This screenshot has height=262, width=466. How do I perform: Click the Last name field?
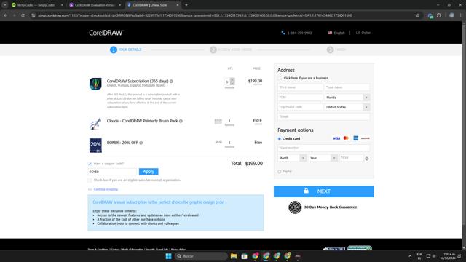(x=347, y=87)
